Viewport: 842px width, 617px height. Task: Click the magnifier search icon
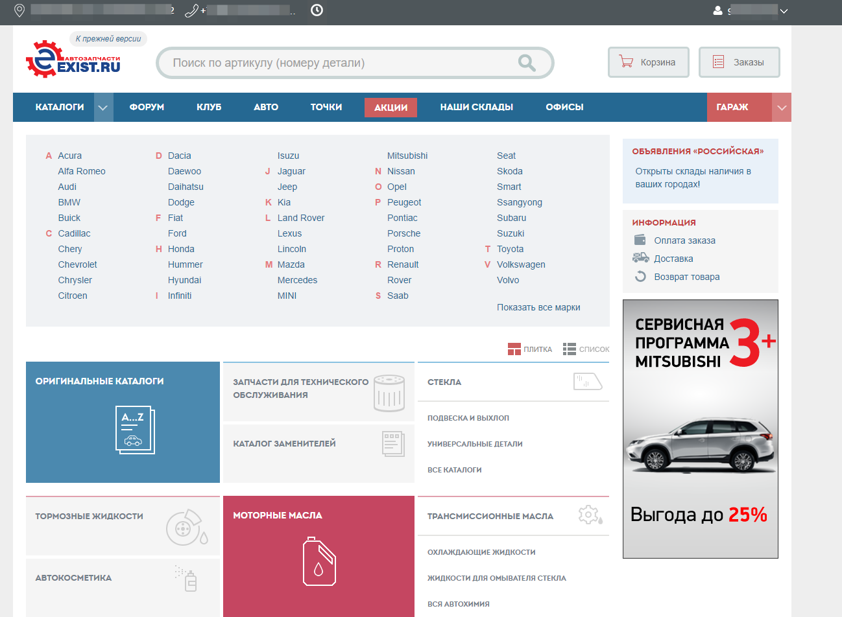(x=527, y=63)
